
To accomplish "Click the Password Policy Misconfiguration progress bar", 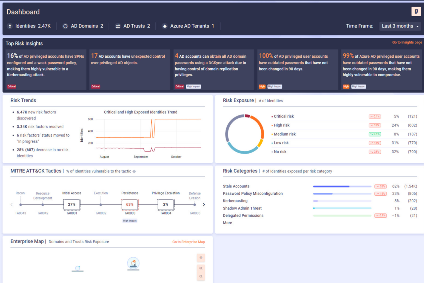I will (342, 194).
